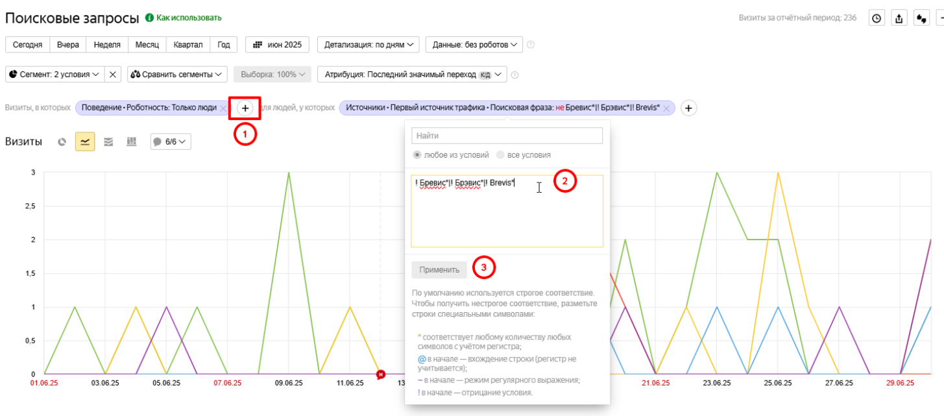Select the Год period tab
Screen dimensions: 944x416
tap(224, 45)
